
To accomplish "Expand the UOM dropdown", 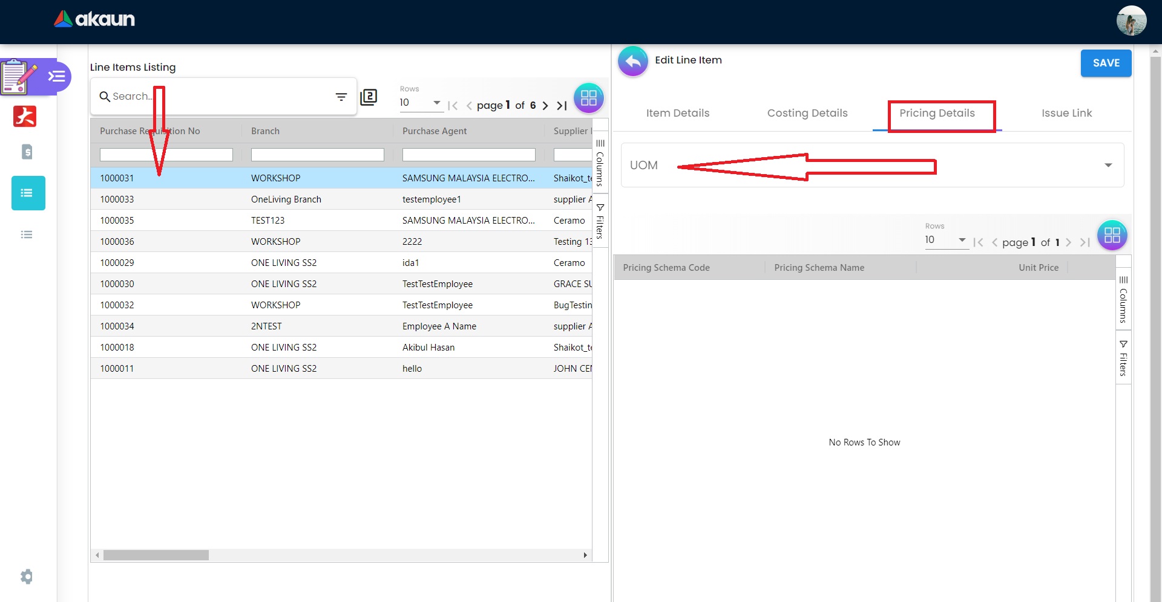I will tap(1108, 166).
